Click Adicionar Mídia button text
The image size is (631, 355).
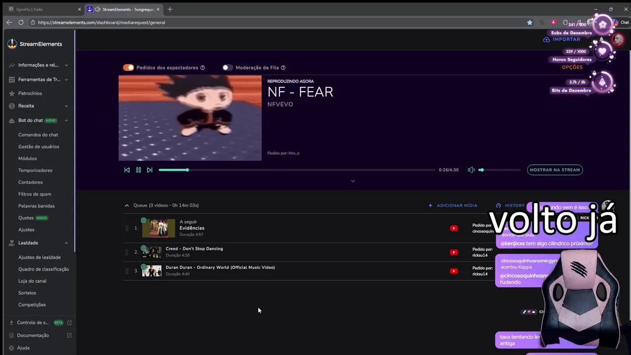457,206
